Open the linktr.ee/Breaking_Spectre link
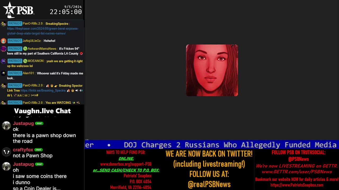Viewport: 339px width, 190px height. pyautogui.click(x=43, y=90)
